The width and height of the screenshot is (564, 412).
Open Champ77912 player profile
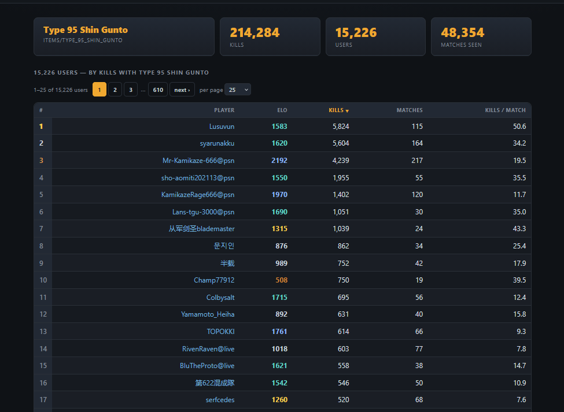pos(214,280)
